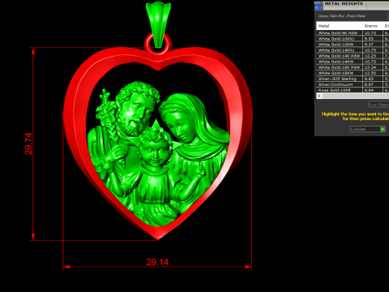Select the White Gold:14KW row
The height and width of the screenshot is (292, 389).
pyautogui.click(x=353, y=62)
